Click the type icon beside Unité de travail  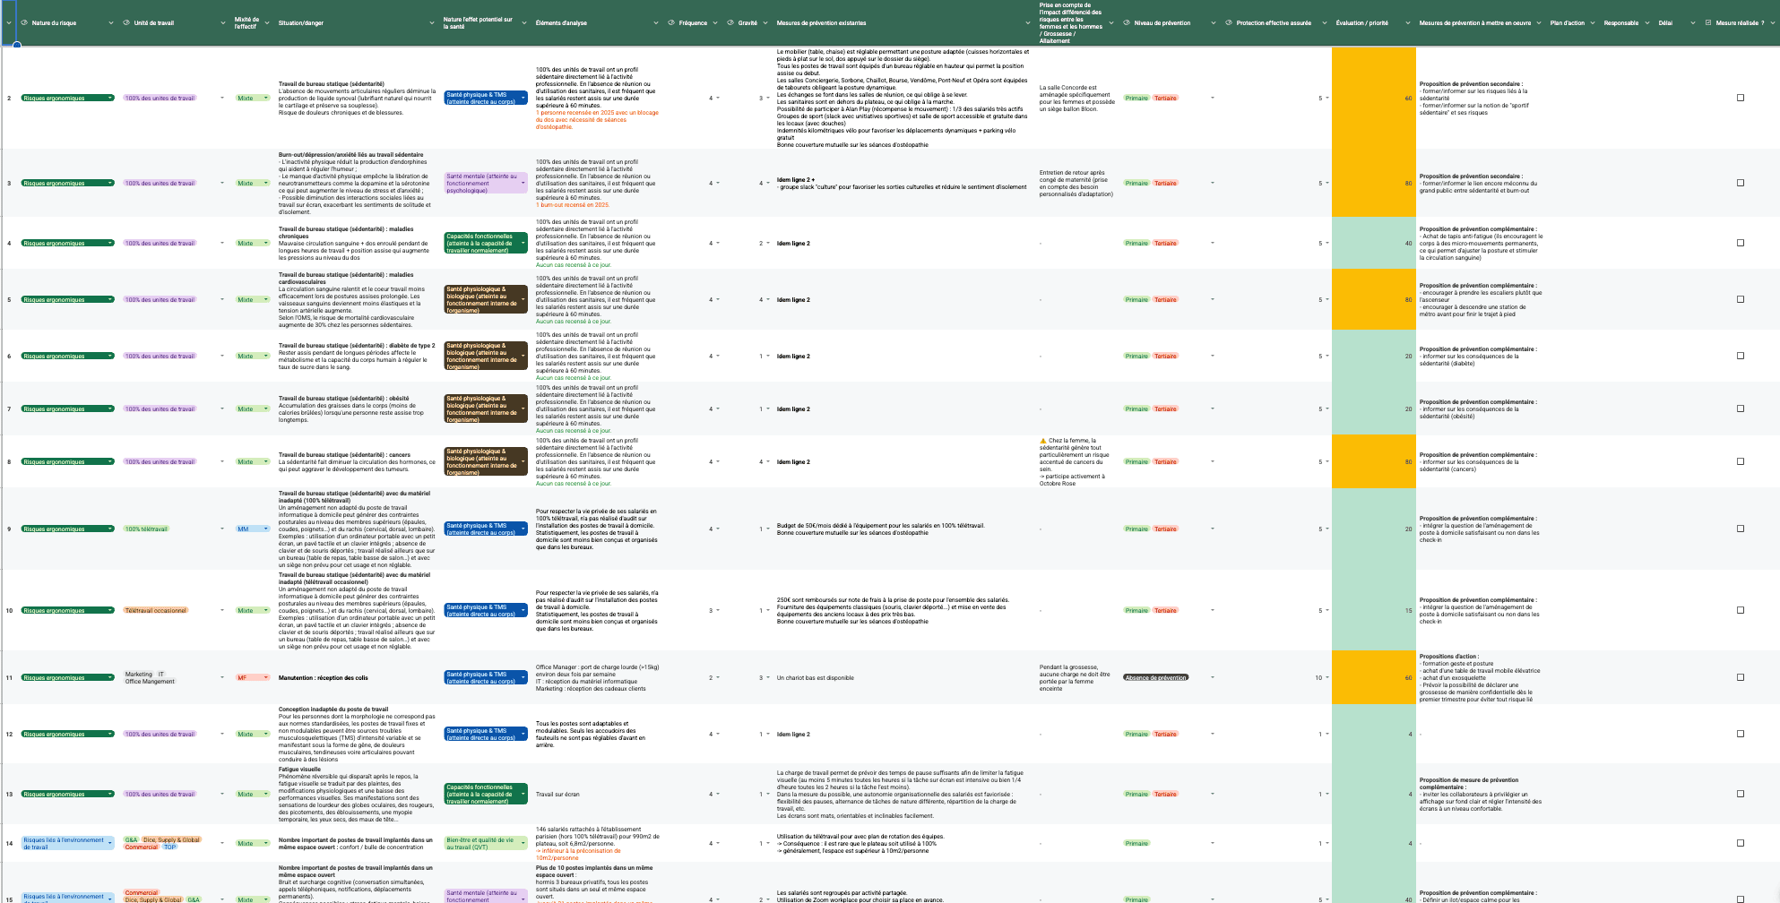[126, 23]
